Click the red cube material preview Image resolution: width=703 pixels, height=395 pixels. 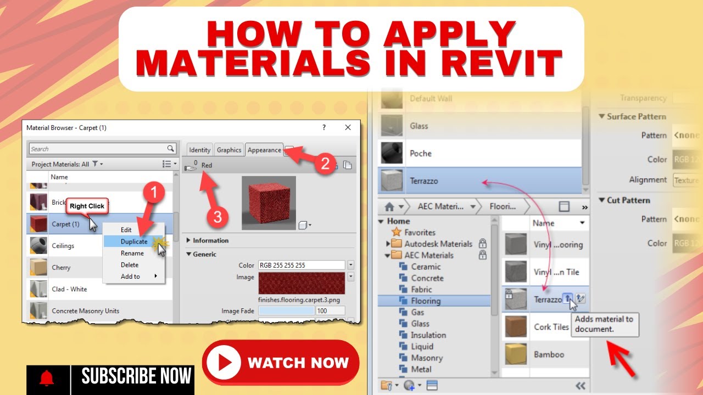[x=269, y=203]
